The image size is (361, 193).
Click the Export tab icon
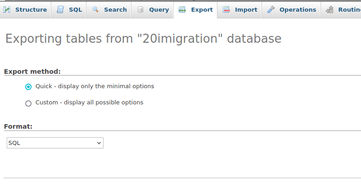coord(182,10)
